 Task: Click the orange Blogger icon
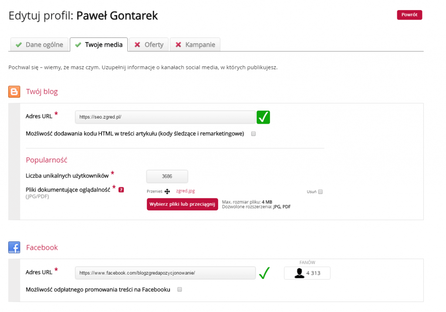(14, 92)
